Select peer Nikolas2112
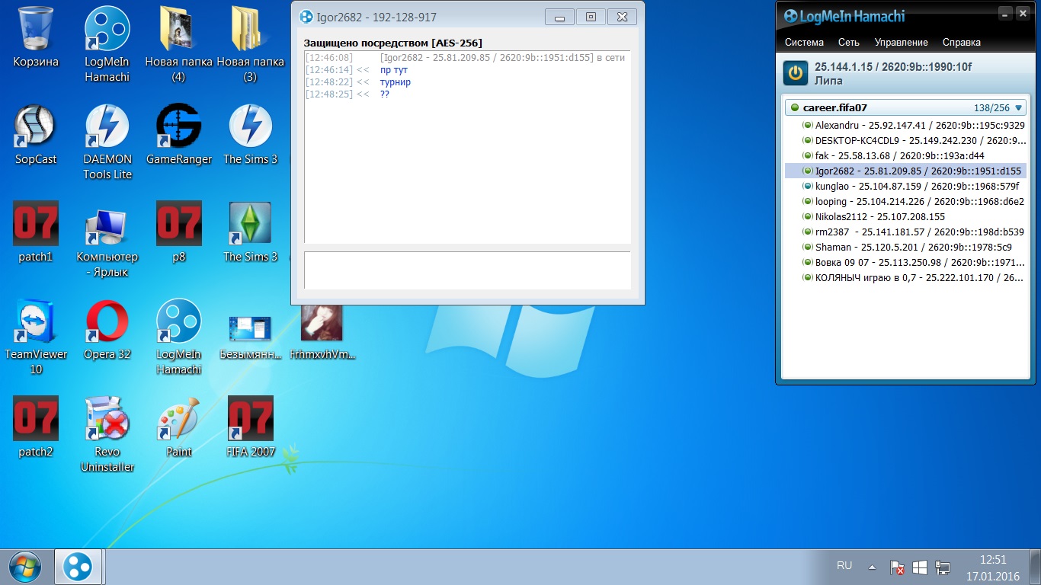 click(906, 216)
